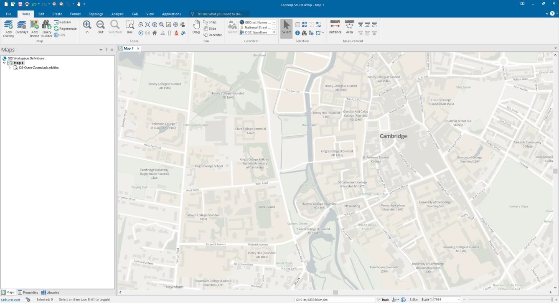The height and width of the screenshot is (303, 559).
Task: Click the Undo arrow in title bar
Action: pyautogui.click(x=34, y=4)
